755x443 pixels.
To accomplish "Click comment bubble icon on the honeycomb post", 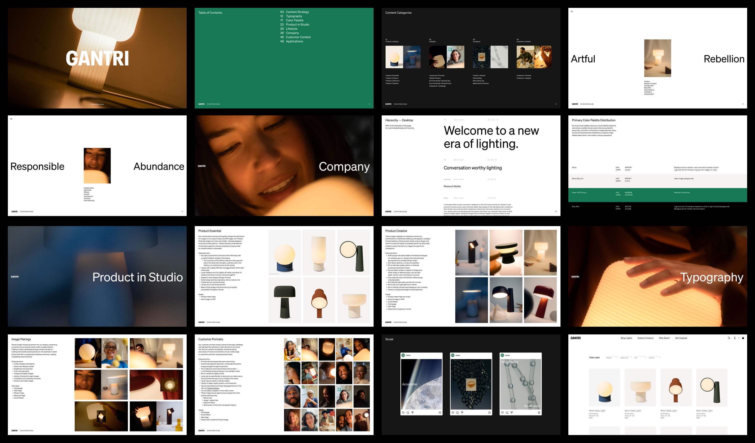I will pos(457,413).
